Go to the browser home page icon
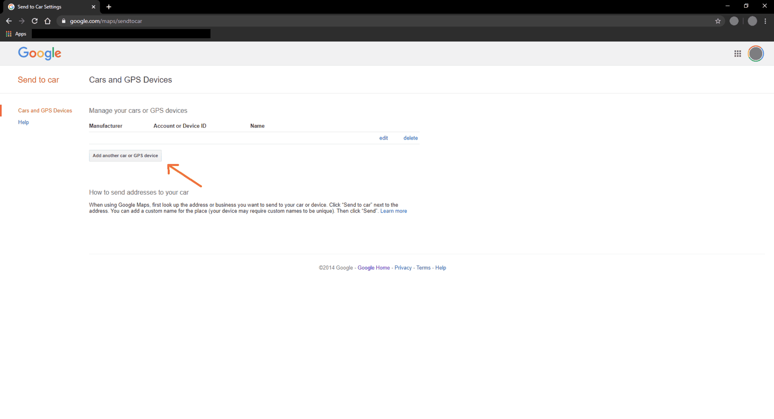774x419 pixels. tap(48, 21)
